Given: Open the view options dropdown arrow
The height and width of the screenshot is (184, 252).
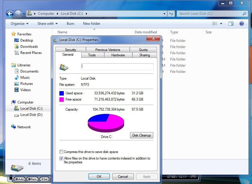Looking at the screenshot, I should (221, 24).
